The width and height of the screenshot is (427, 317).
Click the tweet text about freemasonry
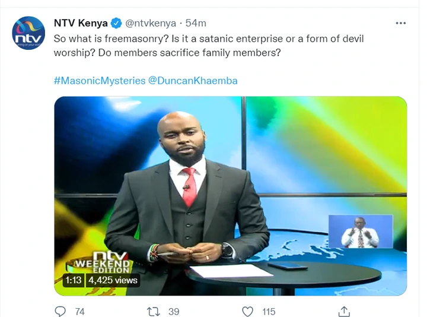209,46
